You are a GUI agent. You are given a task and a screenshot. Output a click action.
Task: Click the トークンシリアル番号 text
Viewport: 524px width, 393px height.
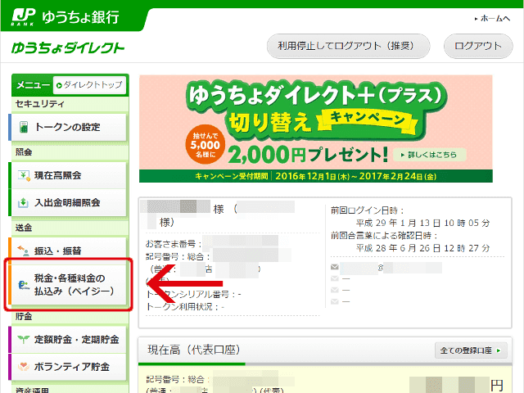[193, 295]
